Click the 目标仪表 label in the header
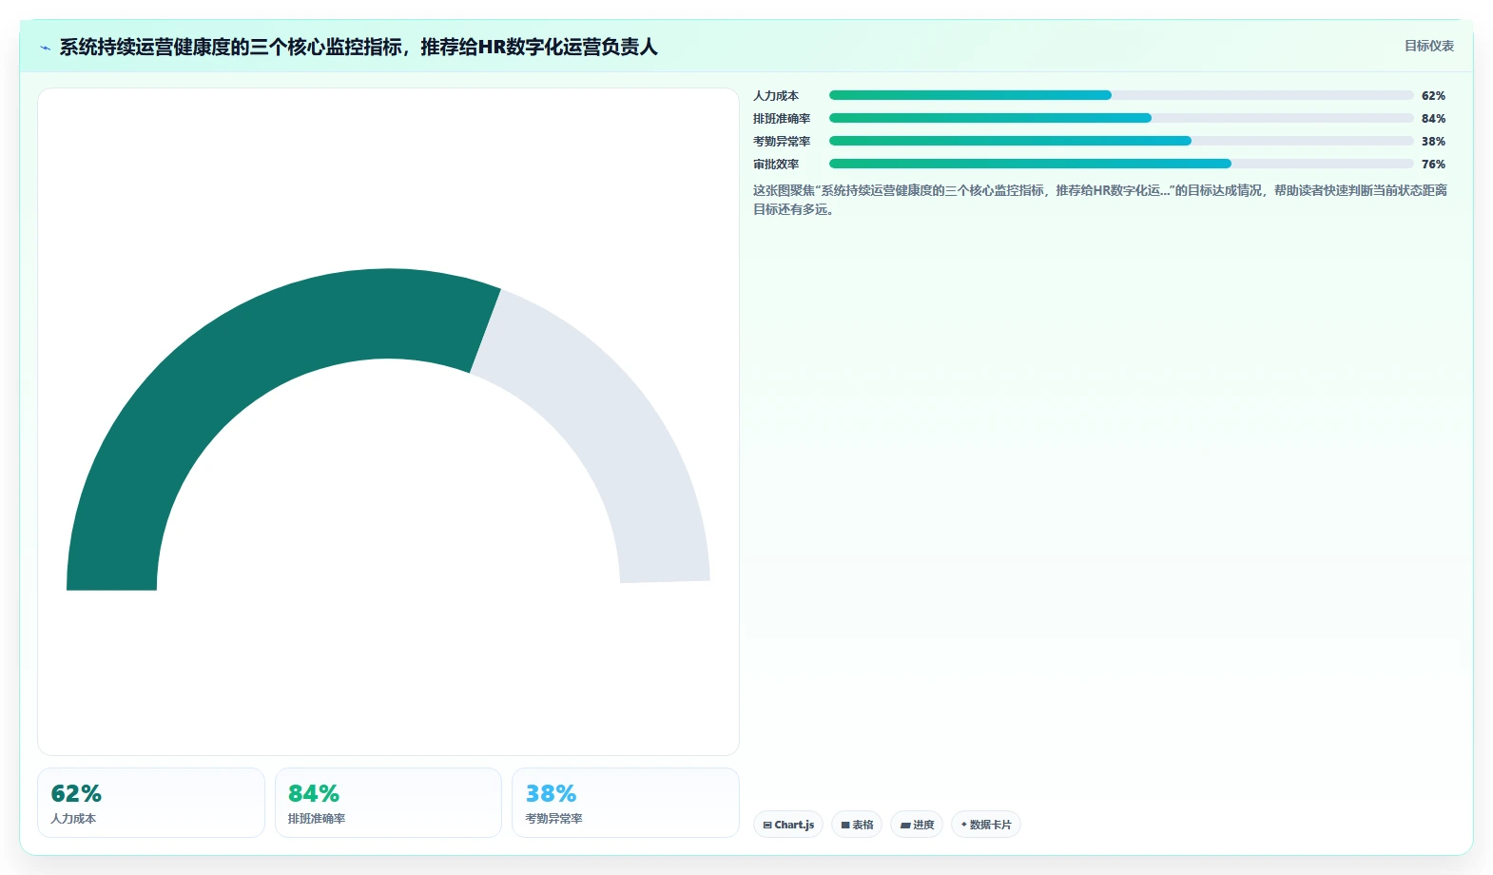 (x=1429, y=46)
